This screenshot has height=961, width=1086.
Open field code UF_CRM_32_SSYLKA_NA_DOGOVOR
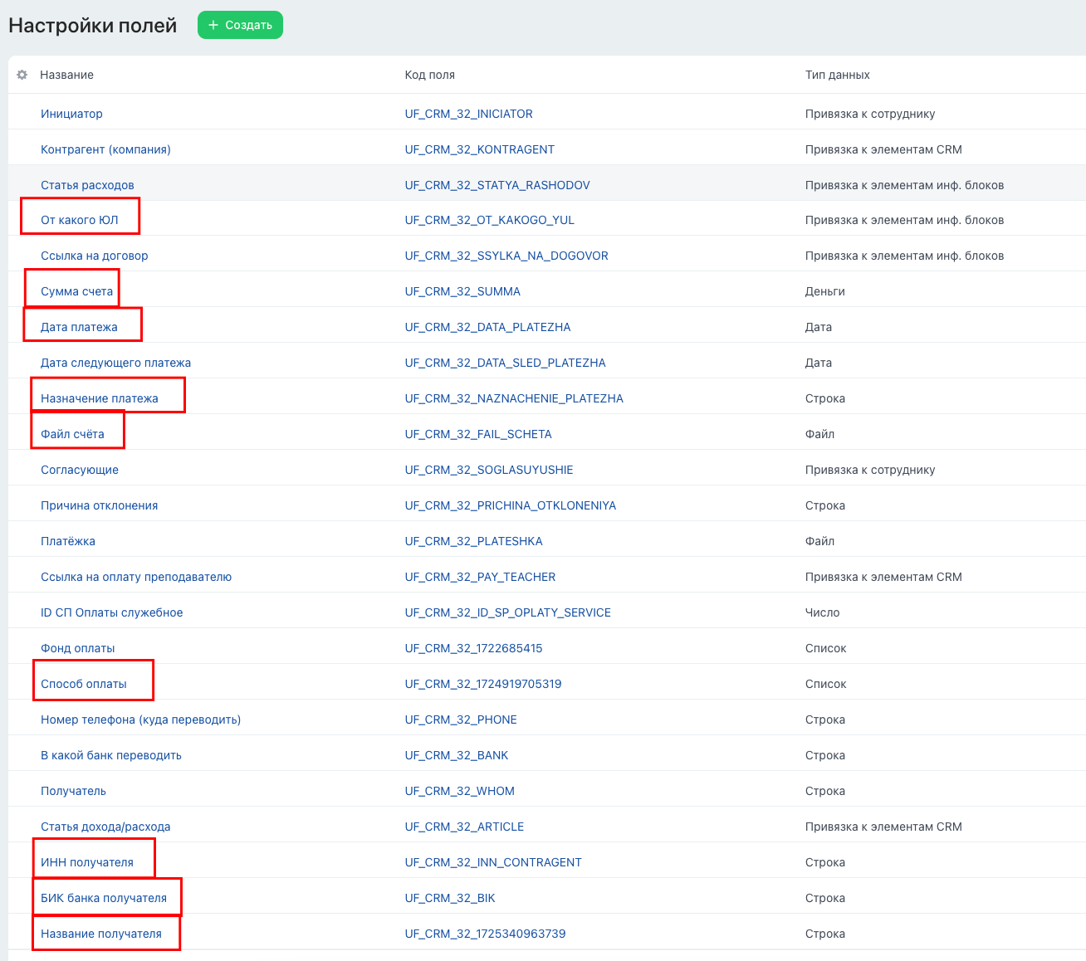coord(506,256)
